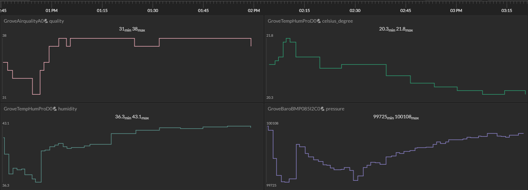Click the 31 min 38 max summary
This screenshot has height=190, width=528.
(132, 29)
